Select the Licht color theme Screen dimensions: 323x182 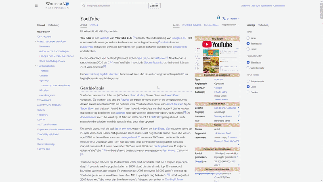(x=248, y=87)
